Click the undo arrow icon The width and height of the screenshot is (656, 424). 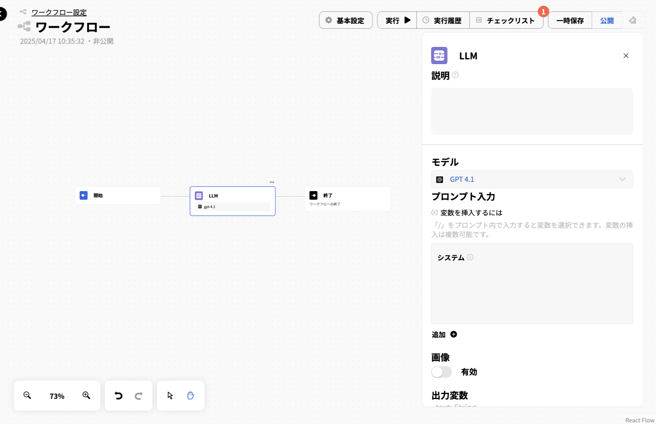coord(118,396)
